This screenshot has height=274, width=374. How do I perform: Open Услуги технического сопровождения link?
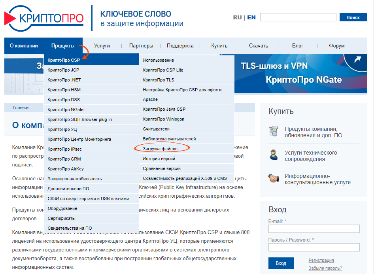[x=311, y=156]
